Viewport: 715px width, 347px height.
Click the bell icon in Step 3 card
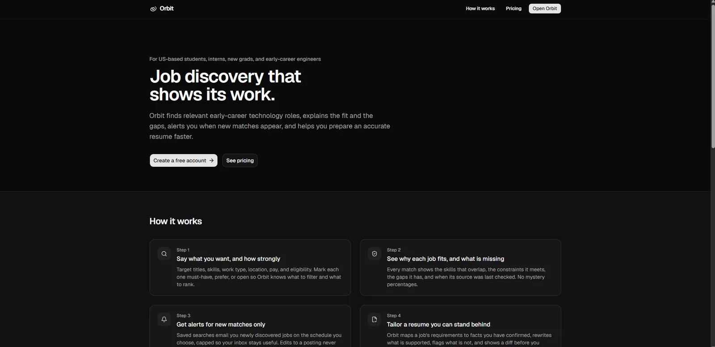[164, 319]
